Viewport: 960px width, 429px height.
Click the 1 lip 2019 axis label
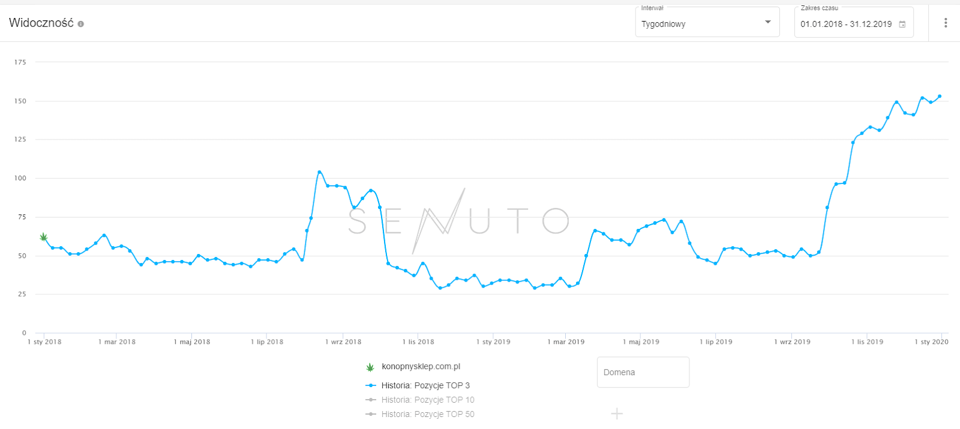pyautogui.click(x=716, y=342)
